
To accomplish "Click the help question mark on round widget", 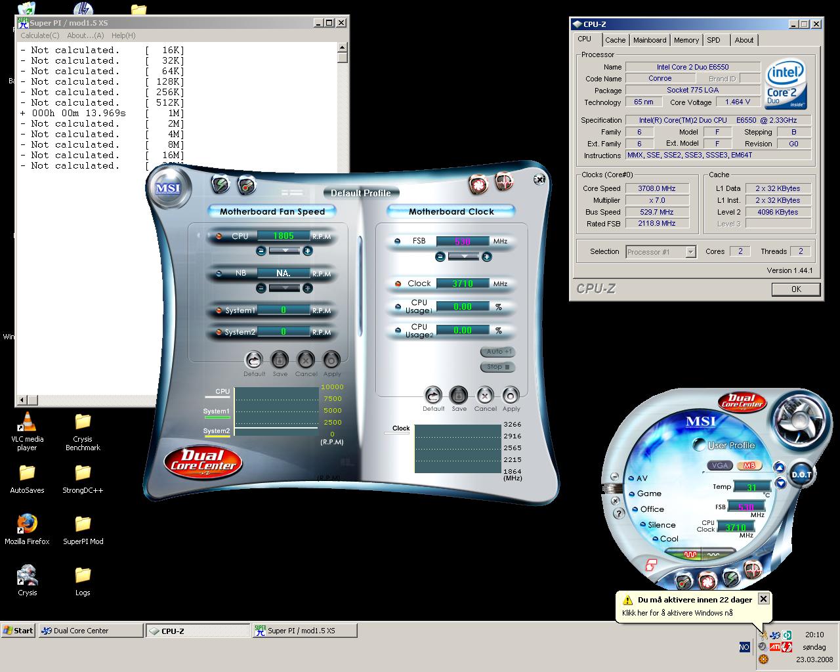I will [x=618, y=513].
